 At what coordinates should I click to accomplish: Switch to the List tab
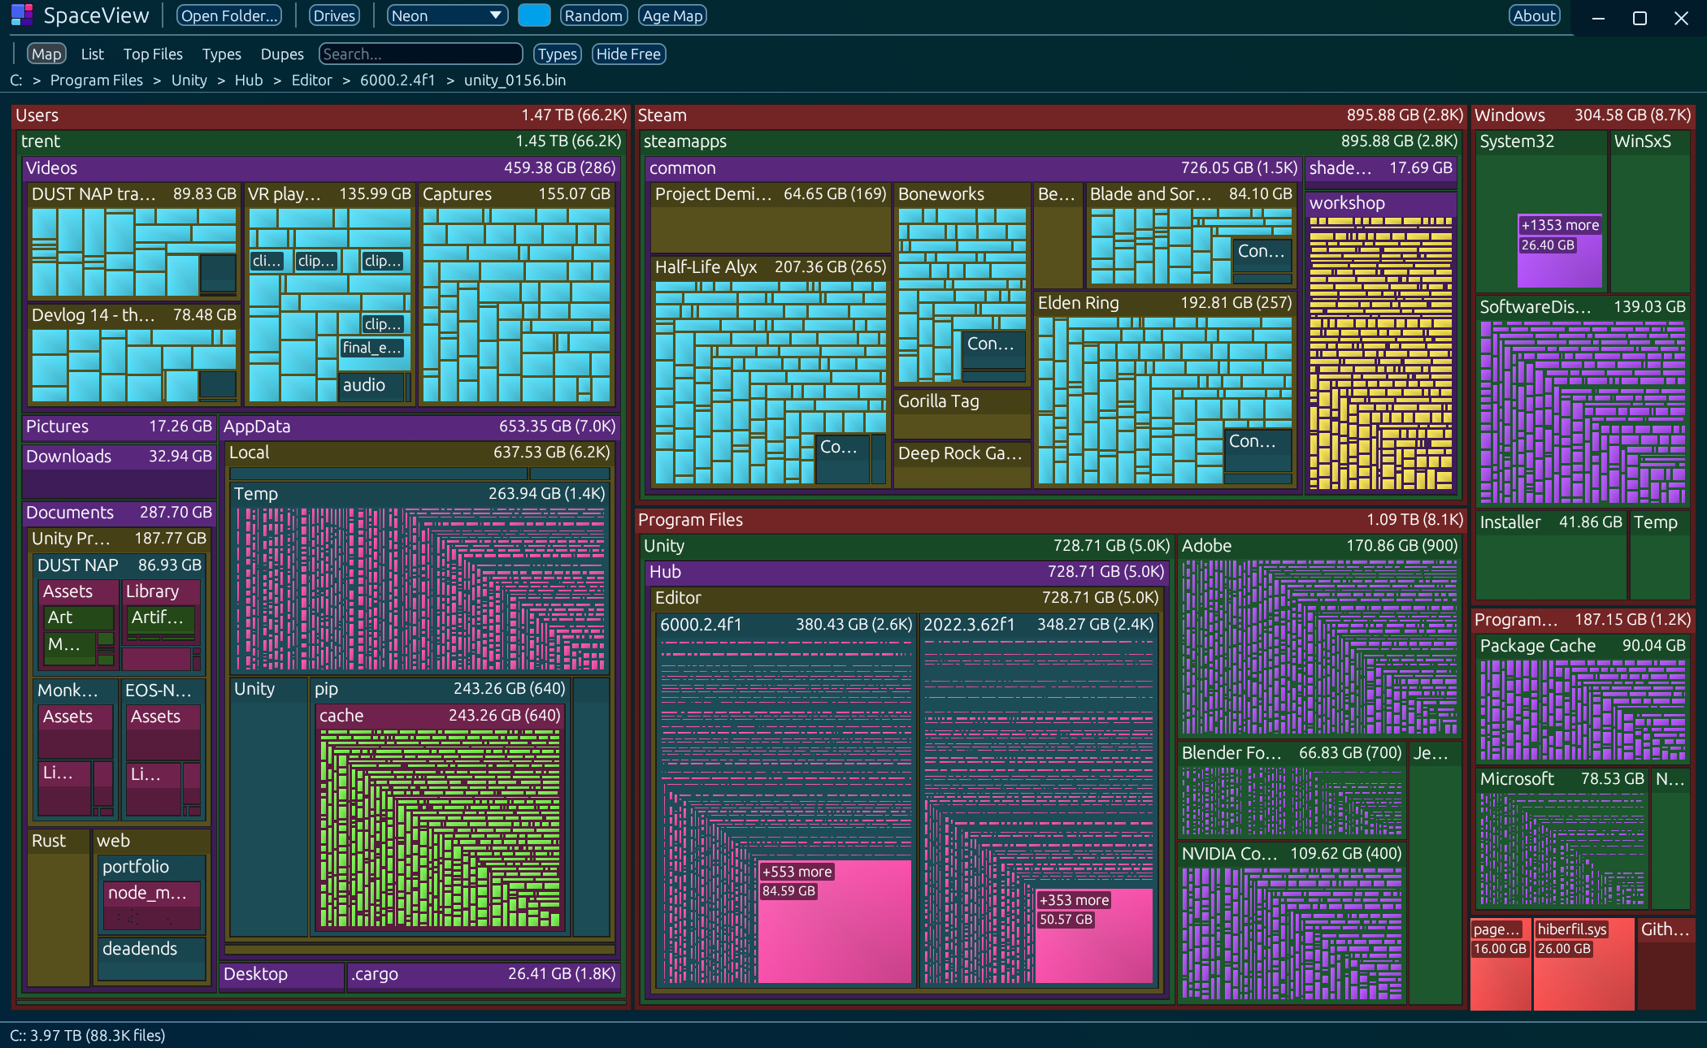[x=92, y=54]
